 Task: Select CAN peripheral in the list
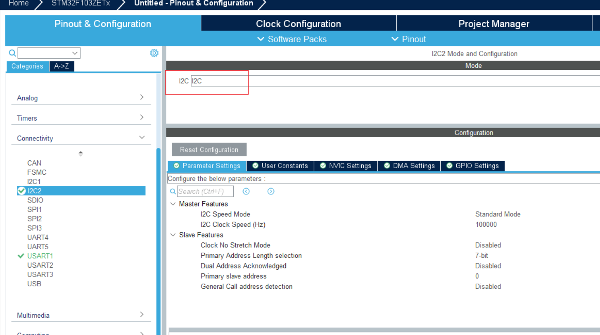point(34,163)
